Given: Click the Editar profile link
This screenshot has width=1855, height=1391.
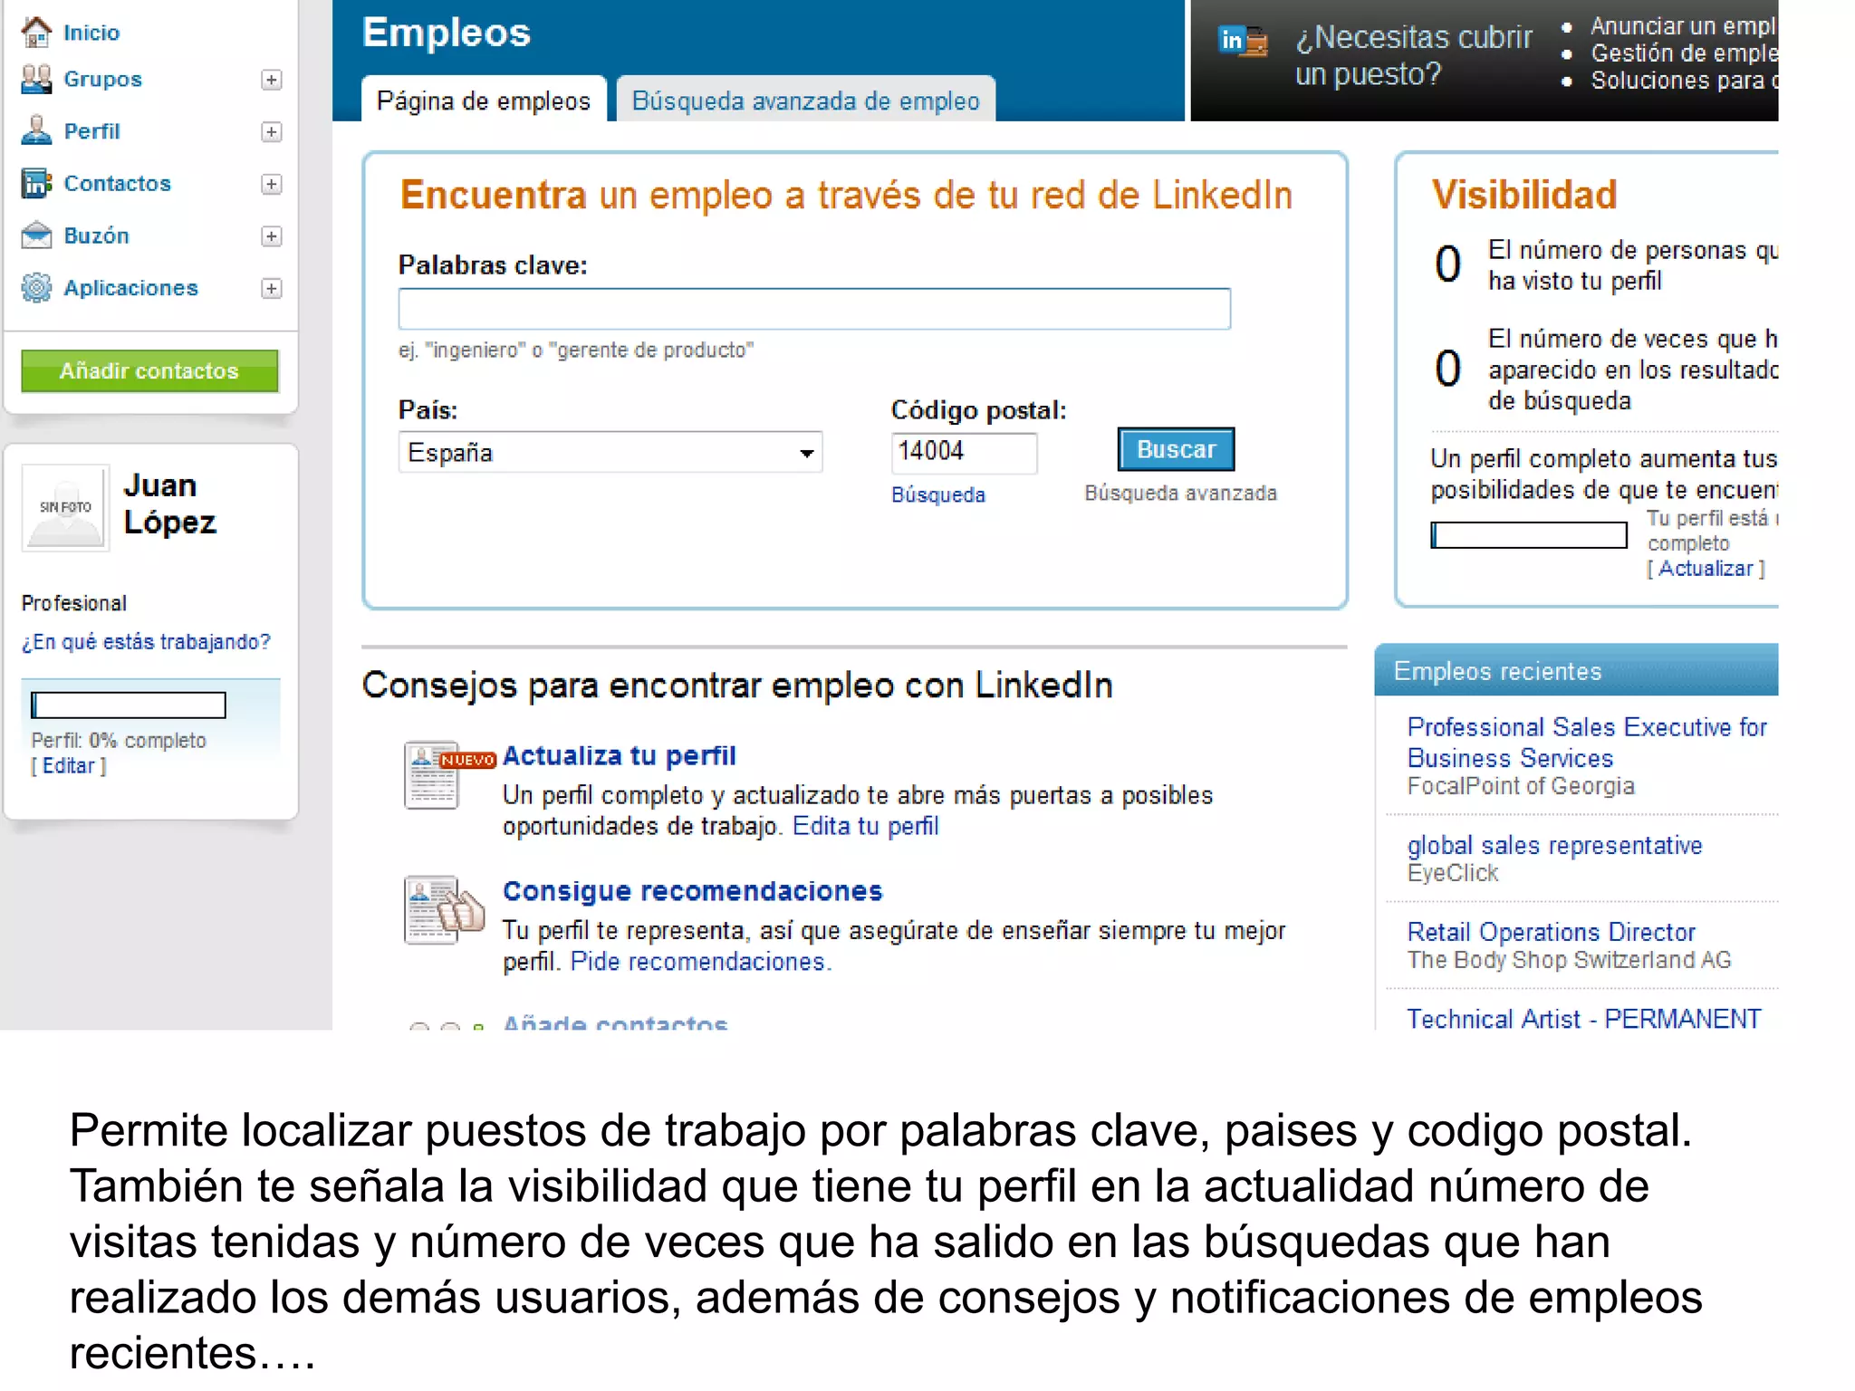Looking at the screenshot, I should [69, 766].
